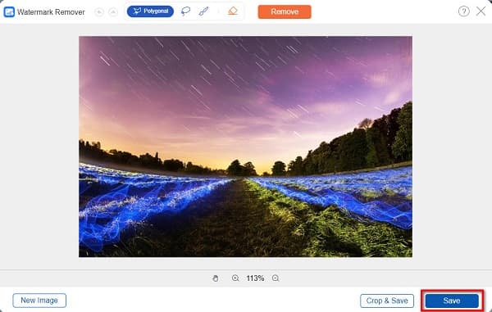The image size is (492, 312).
Task: Click the New Image button
Action: coord(39,301)
